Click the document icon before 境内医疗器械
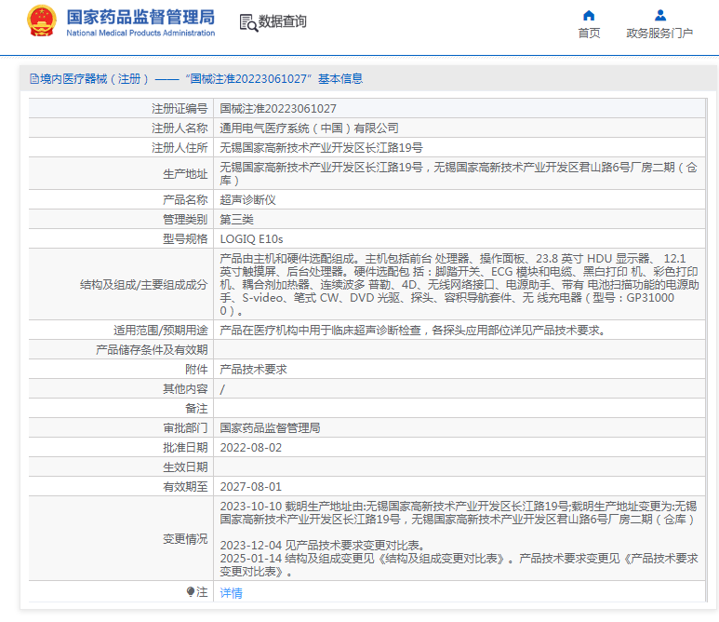 point(34,79)
